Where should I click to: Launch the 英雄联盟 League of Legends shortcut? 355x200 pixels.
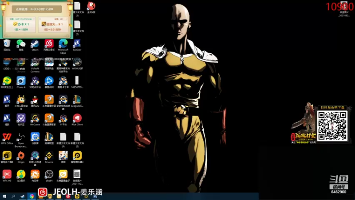pos(49,138)
